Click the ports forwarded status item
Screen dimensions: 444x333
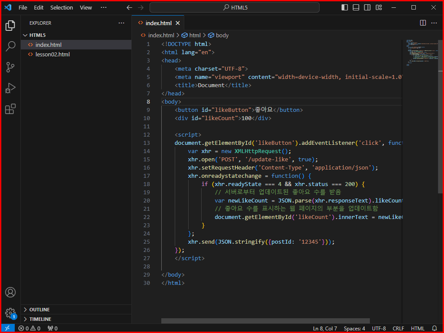[52, 329]
